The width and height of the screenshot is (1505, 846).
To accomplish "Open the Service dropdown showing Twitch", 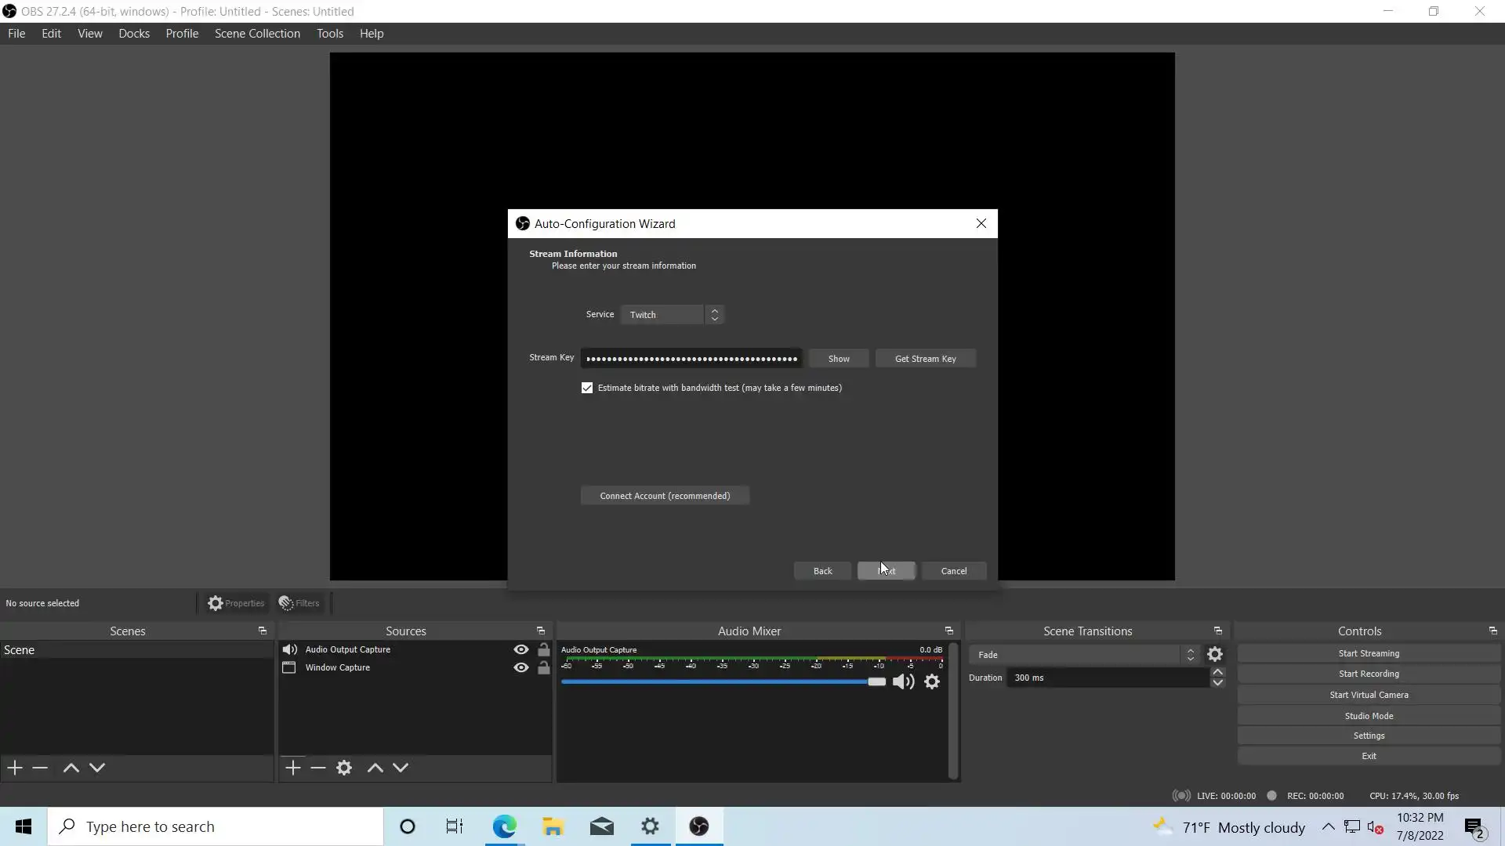I will coord(672,315).
